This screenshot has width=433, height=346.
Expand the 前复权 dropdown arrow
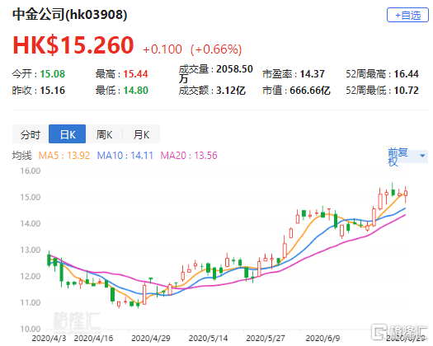[x=422, y=156]
